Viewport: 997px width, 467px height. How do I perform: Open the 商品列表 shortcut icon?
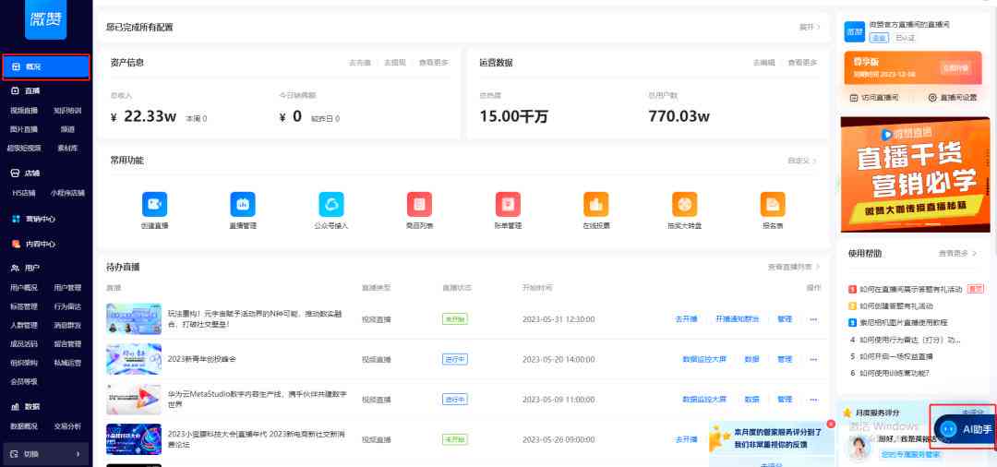click(x=420, y=205)
